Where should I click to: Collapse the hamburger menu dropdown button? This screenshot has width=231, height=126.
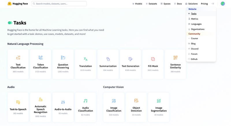click(x=213, y=4)
